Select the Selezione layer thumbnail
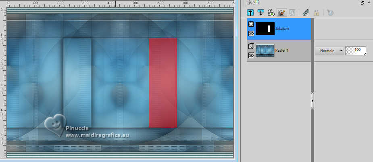This screenshot has width=373, height=162. pyautogui.click(x=265, y=29)
